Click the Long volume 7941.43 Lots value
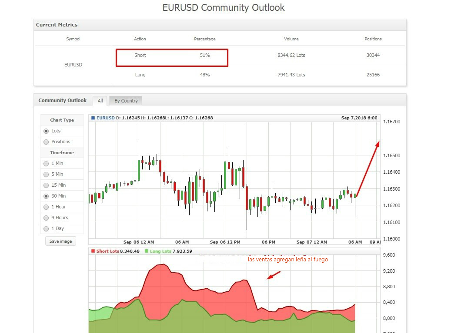 (x=291, y=75)
